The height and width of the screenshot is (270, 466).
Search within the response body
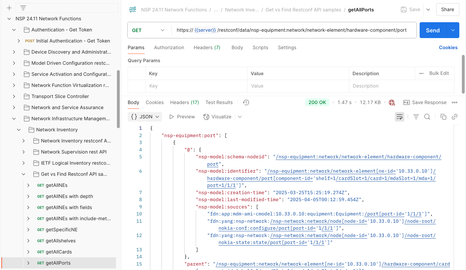point(427,117)
